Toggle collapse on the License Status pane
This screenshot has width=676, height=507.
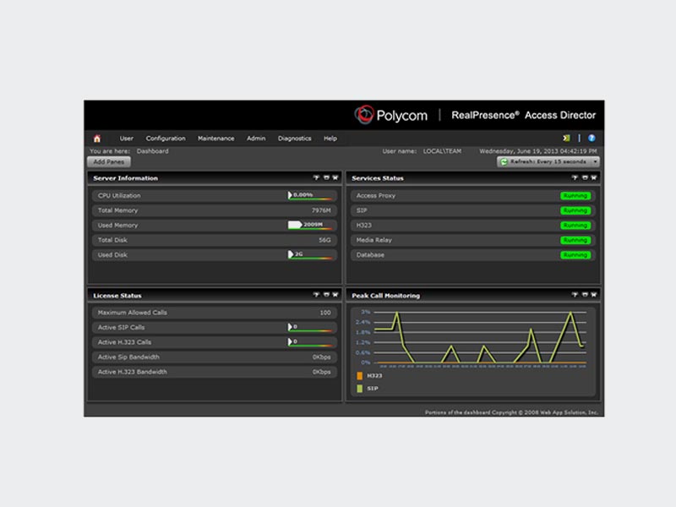[x=324, y=296]
